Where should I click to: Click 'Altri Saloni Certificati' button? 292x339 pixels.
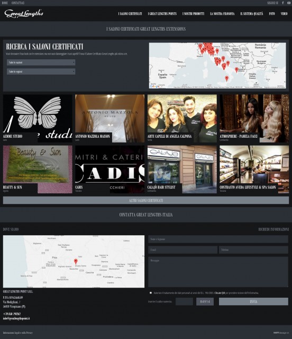tap(146, 200)
